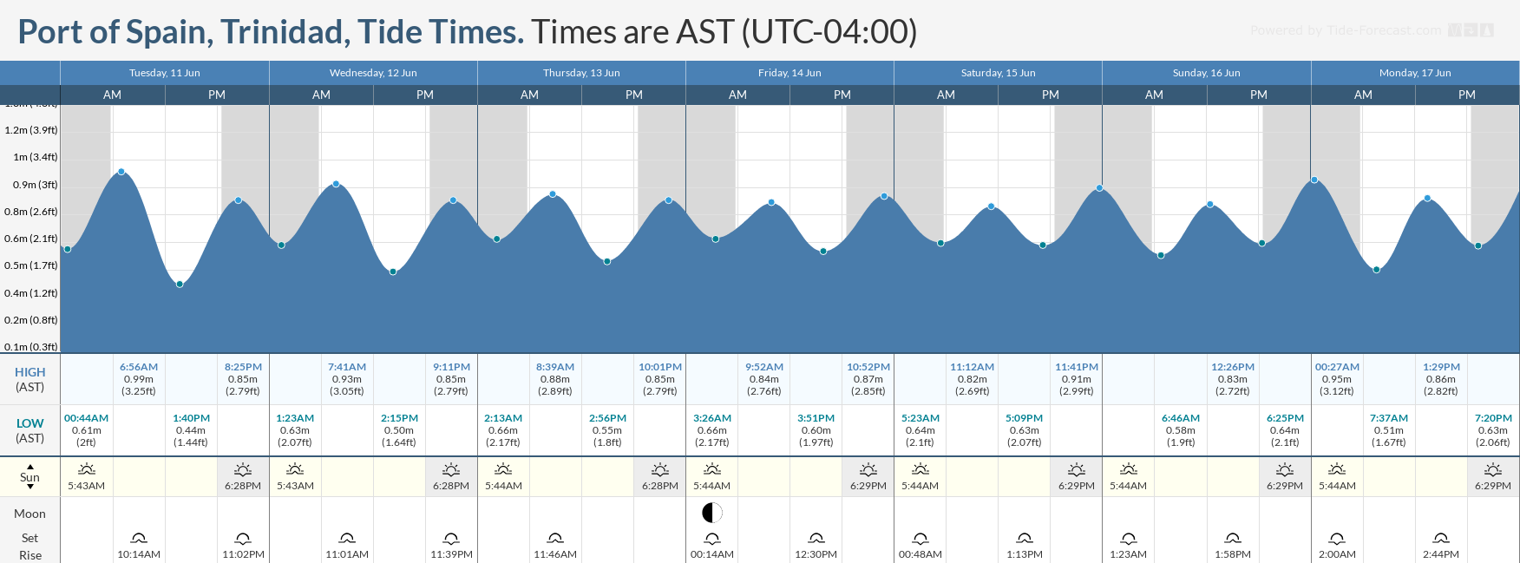This screenshot has height=563, width=1520.
Task: Click the 2:56PM 0.55m low tide entry
Action: coord(607,430)
